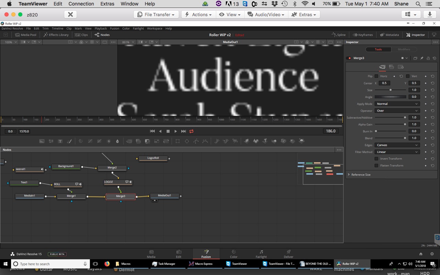Image resolution: width=440 pixels, height=275 pixels.
Task: Open the Fusion menu in Resolve
Action: 114,29
